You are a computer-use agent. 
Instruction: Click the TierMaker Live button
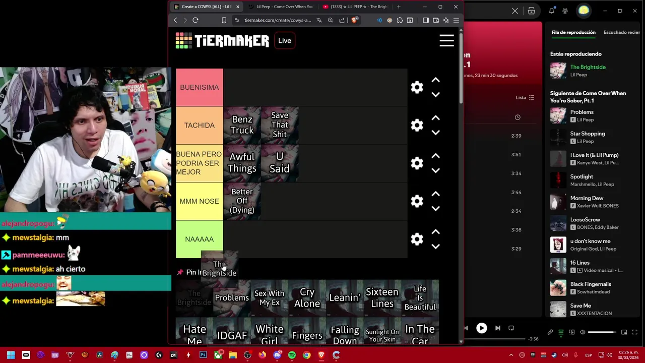(285, 41)
